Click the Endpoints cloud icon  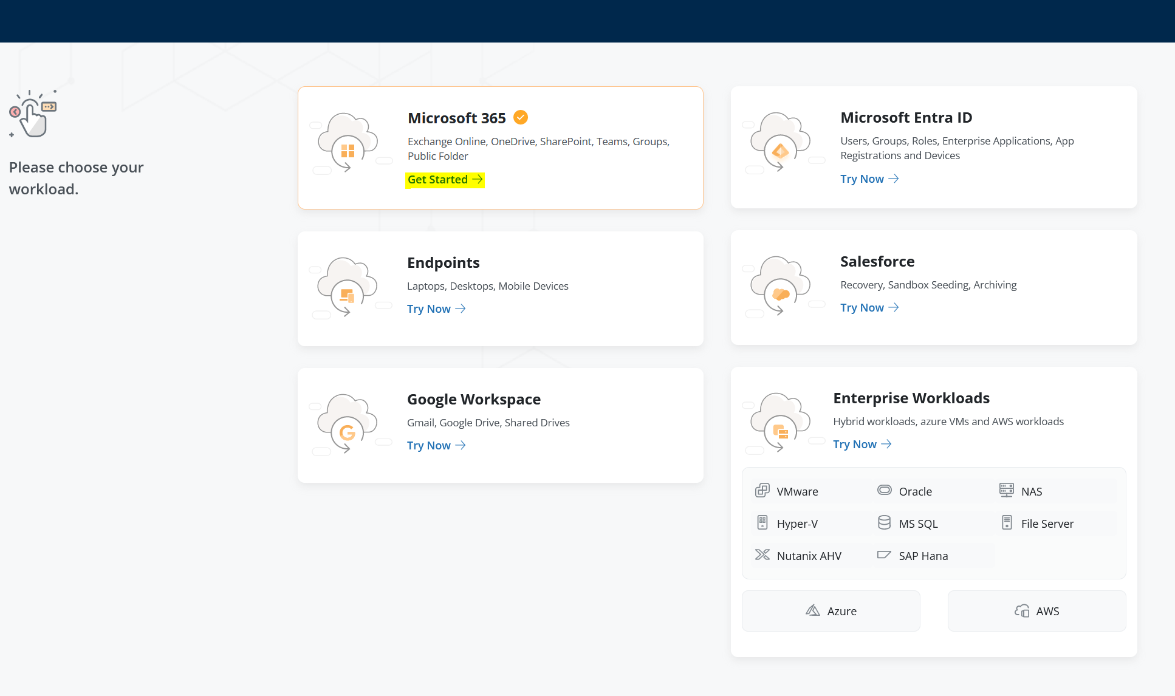348,287
